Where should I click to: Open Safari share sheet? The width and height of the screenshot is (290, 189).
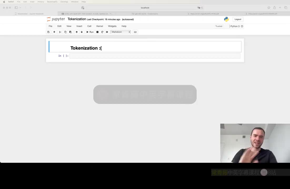[x=274, y=8]
